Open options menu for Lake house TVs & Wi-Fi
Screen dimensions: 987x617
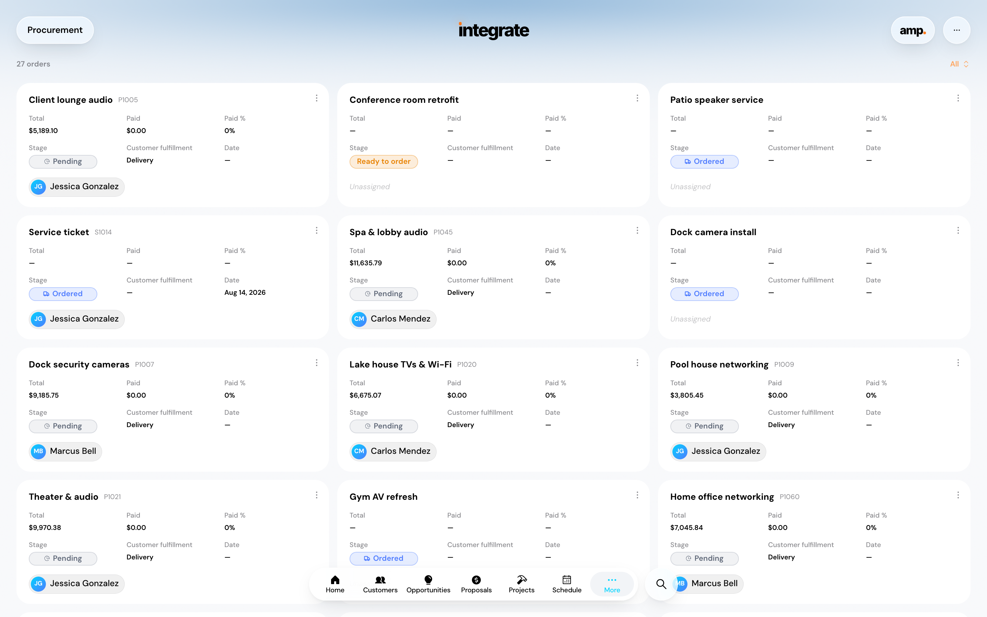637,363
